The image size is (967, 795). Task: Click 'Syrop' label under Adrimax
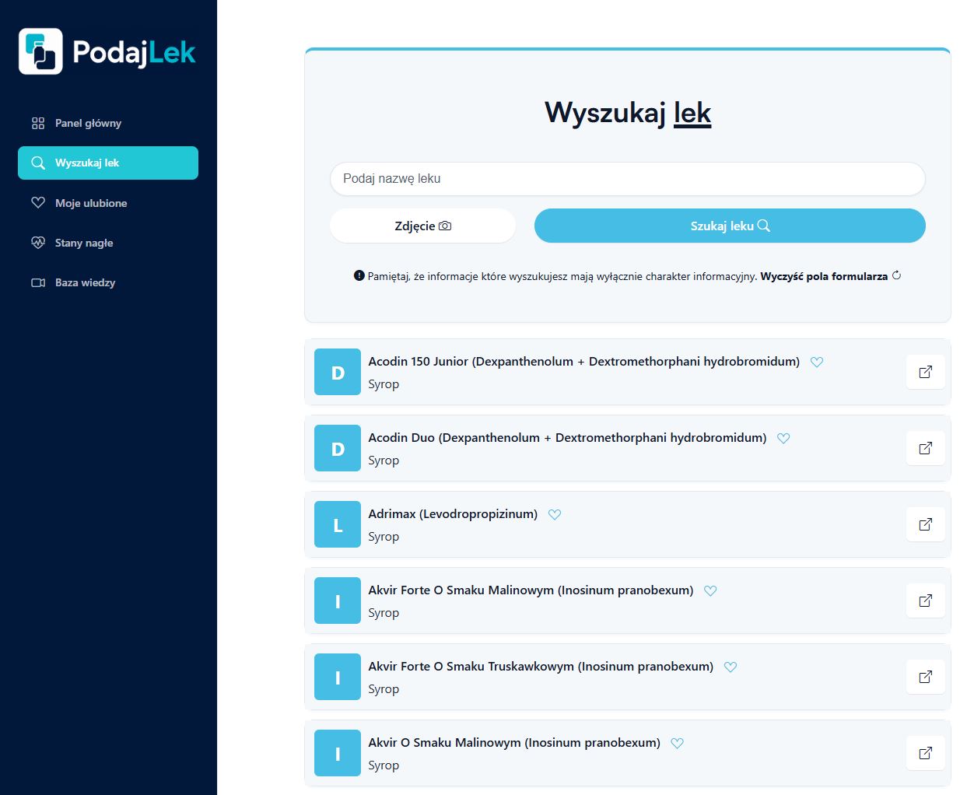tap(384, 537)
